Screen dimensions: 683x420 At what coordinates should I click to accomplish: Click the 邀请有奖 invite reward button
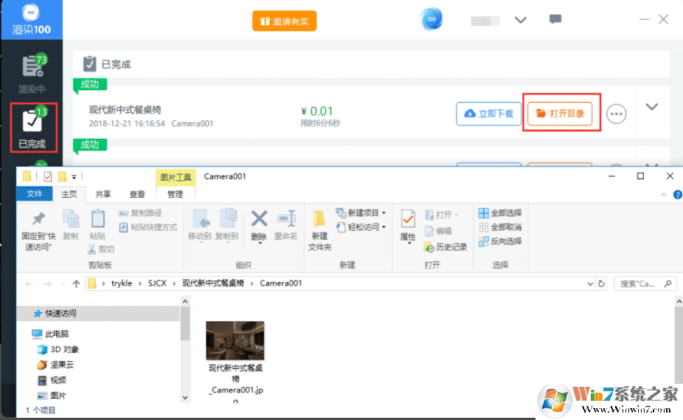tap(284, 21)
